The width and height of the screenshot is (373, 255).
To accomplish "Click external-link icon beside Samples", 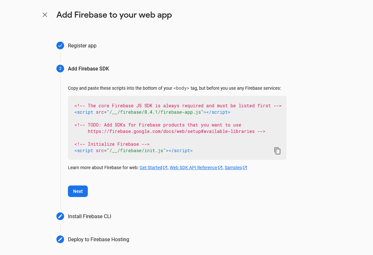I will [x=245, y=168].
